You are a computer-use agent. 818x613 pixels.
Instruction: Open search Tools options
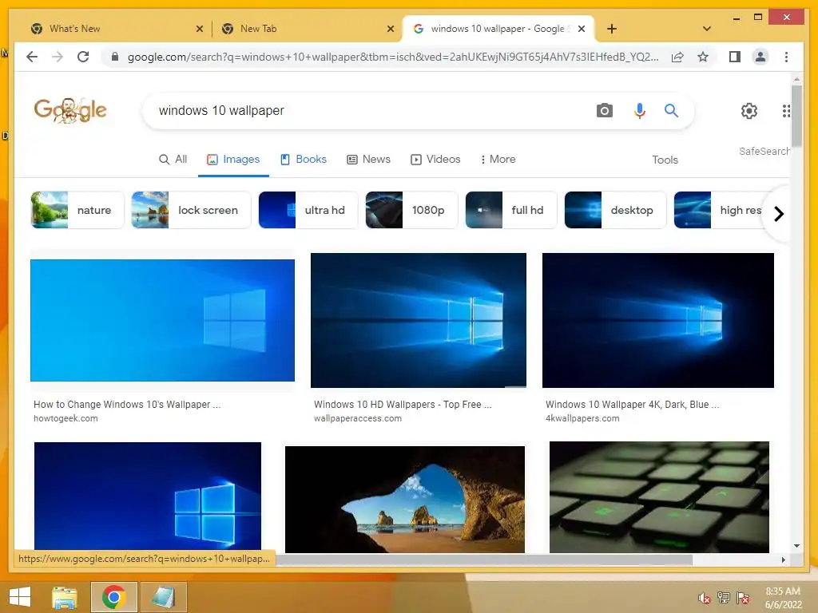point(665,160)
